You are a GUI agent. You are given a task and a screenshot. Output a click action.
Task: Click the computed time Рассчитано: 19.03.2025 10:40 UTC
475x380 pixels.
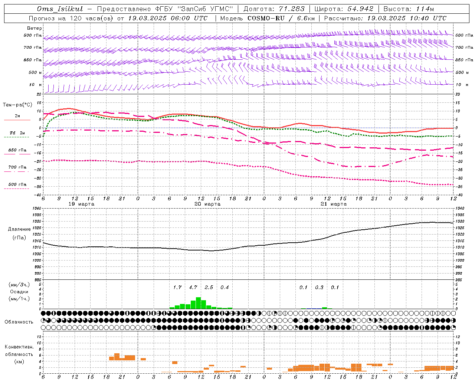point(385,18)
